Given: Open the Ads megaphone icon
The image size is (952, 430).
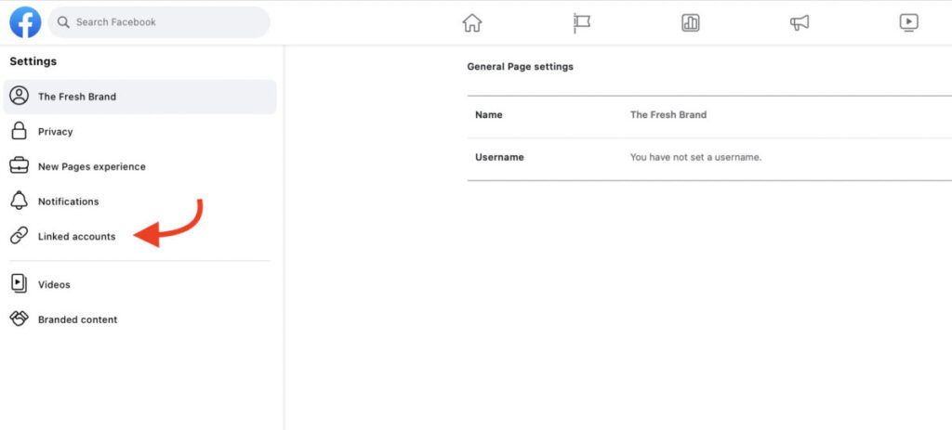Looking at the screenshot, I should point(799,23).
